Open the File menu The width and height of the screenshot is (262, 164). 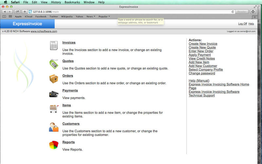[x=26, y=2]
